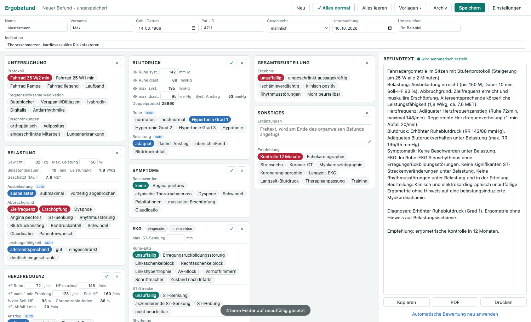531x322 pixels.
Task: Open the Untersuchung date picker calendar
Action: [390, 28]
